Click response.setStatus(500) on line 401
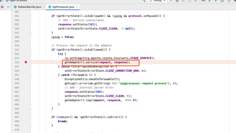The image size is (236, 133). [x=84, y=92]
